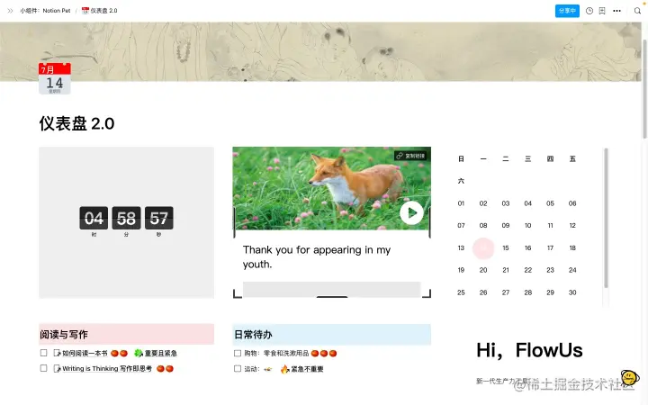The height and width of the screenshot is (405, 648).
Task: Open the comments panel icon
Action: tap(602, 11)
